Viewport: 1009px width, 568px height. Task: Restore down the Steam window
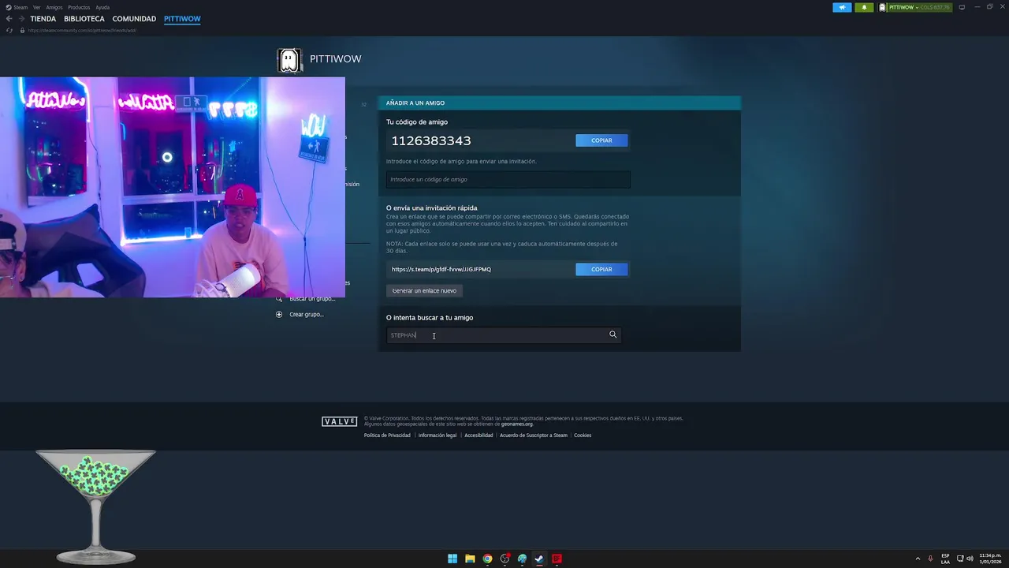(989, 7)
